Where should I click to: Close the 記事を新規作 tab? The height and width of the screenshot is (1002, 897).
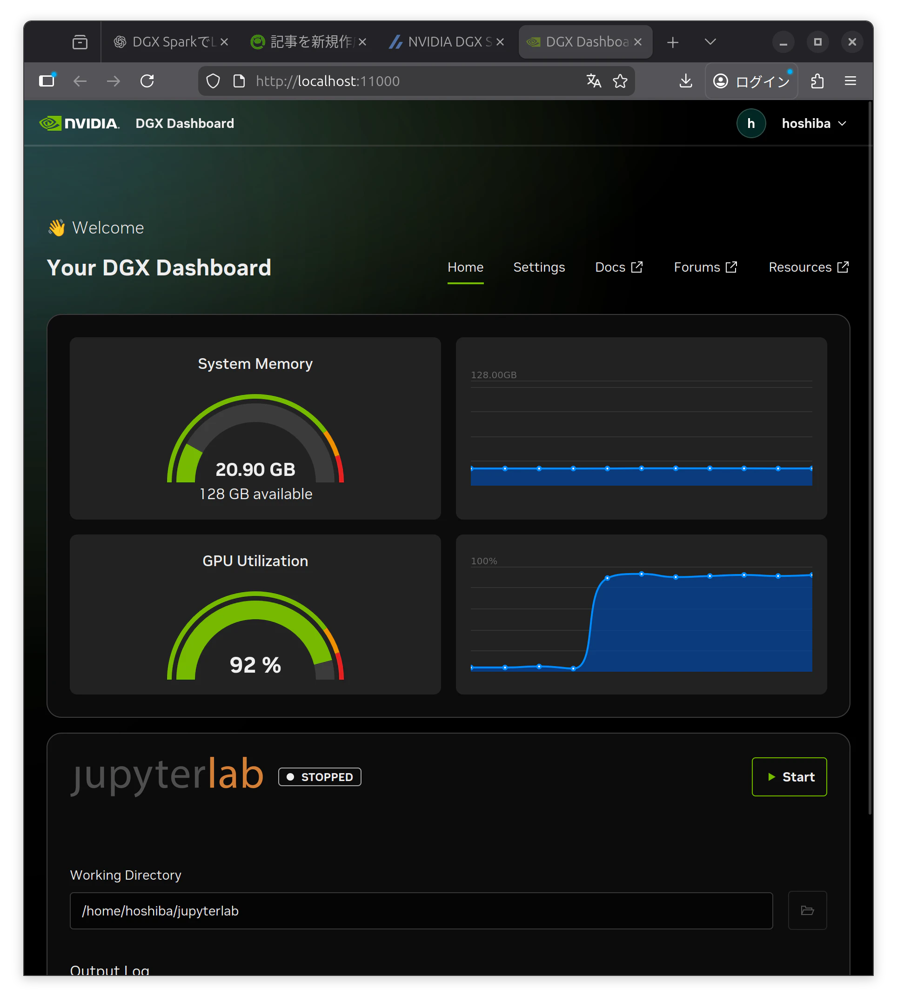(362, 42)
